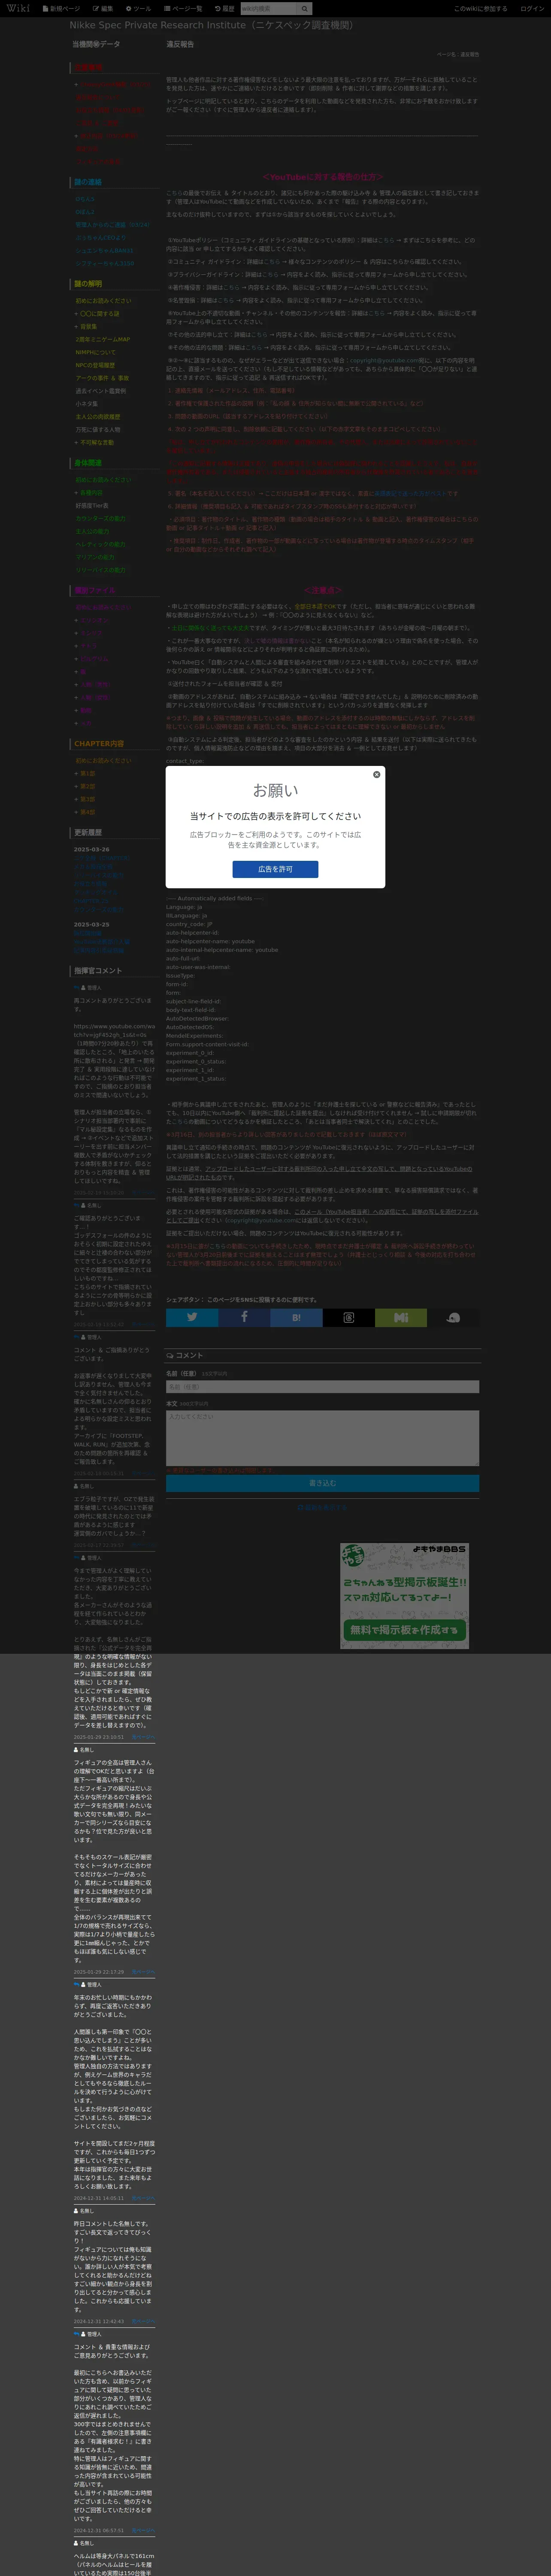Viewport: 551px width, 2576px height.
Task: Open NPCの登場履歴 link
Action: tap(95, 365)
